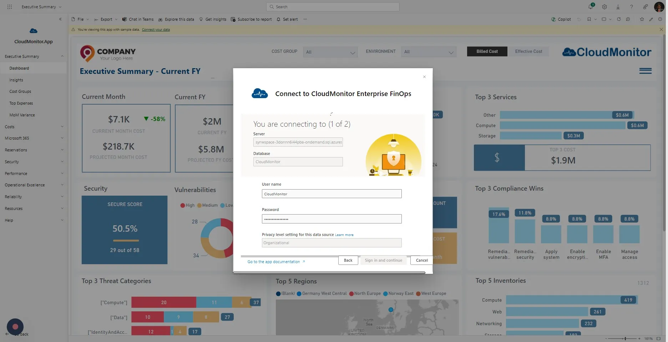Open the help question mark
Viewport: 668px width, 342px height.
[x=632, y=7]
